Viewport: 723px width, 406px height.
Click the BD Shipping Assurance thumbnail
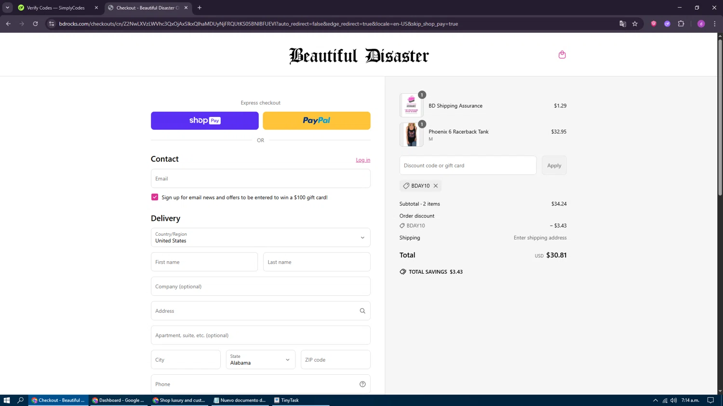pyautogui.click(x=411, y=105)
